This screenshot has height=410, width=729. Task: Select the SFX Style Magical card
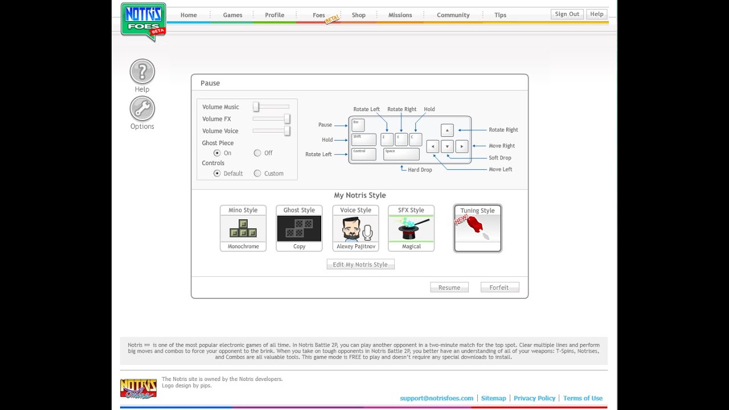point(411,228)
